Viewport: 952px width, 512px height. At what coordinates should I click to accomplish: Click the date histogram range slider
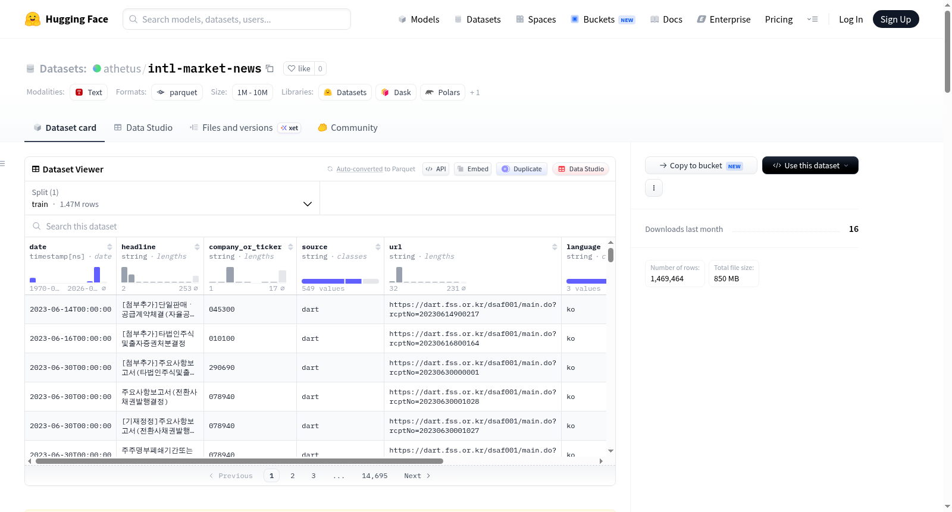68,275
